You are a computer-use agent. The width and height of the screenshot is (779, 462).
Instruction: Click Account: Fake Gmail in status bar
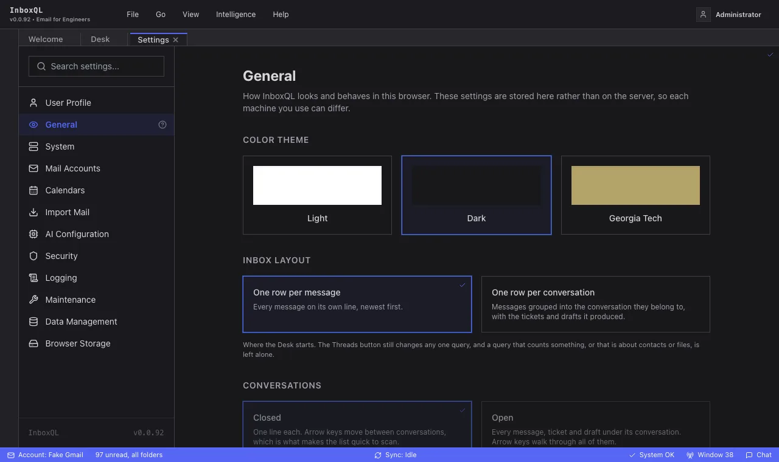pyautogui.click(x=46, y=455)
